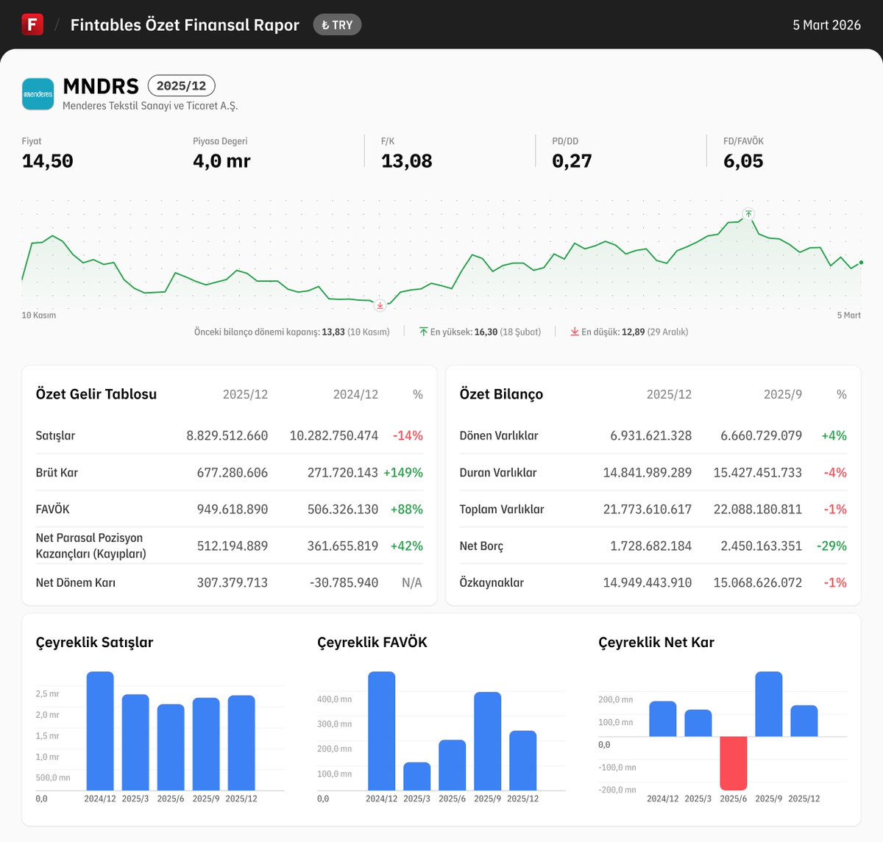The width and height of the screenshot is (883, 842).
Task: Click the FAVÖK change +88%
Action: (x=407, y=509)
